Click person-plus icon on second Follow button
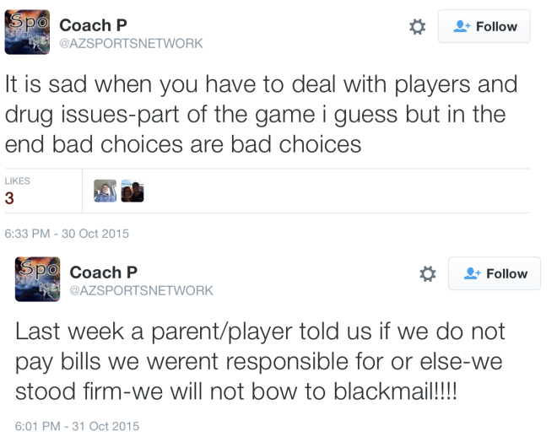Viewport: 557px width, 437px height. click(472, 273)
